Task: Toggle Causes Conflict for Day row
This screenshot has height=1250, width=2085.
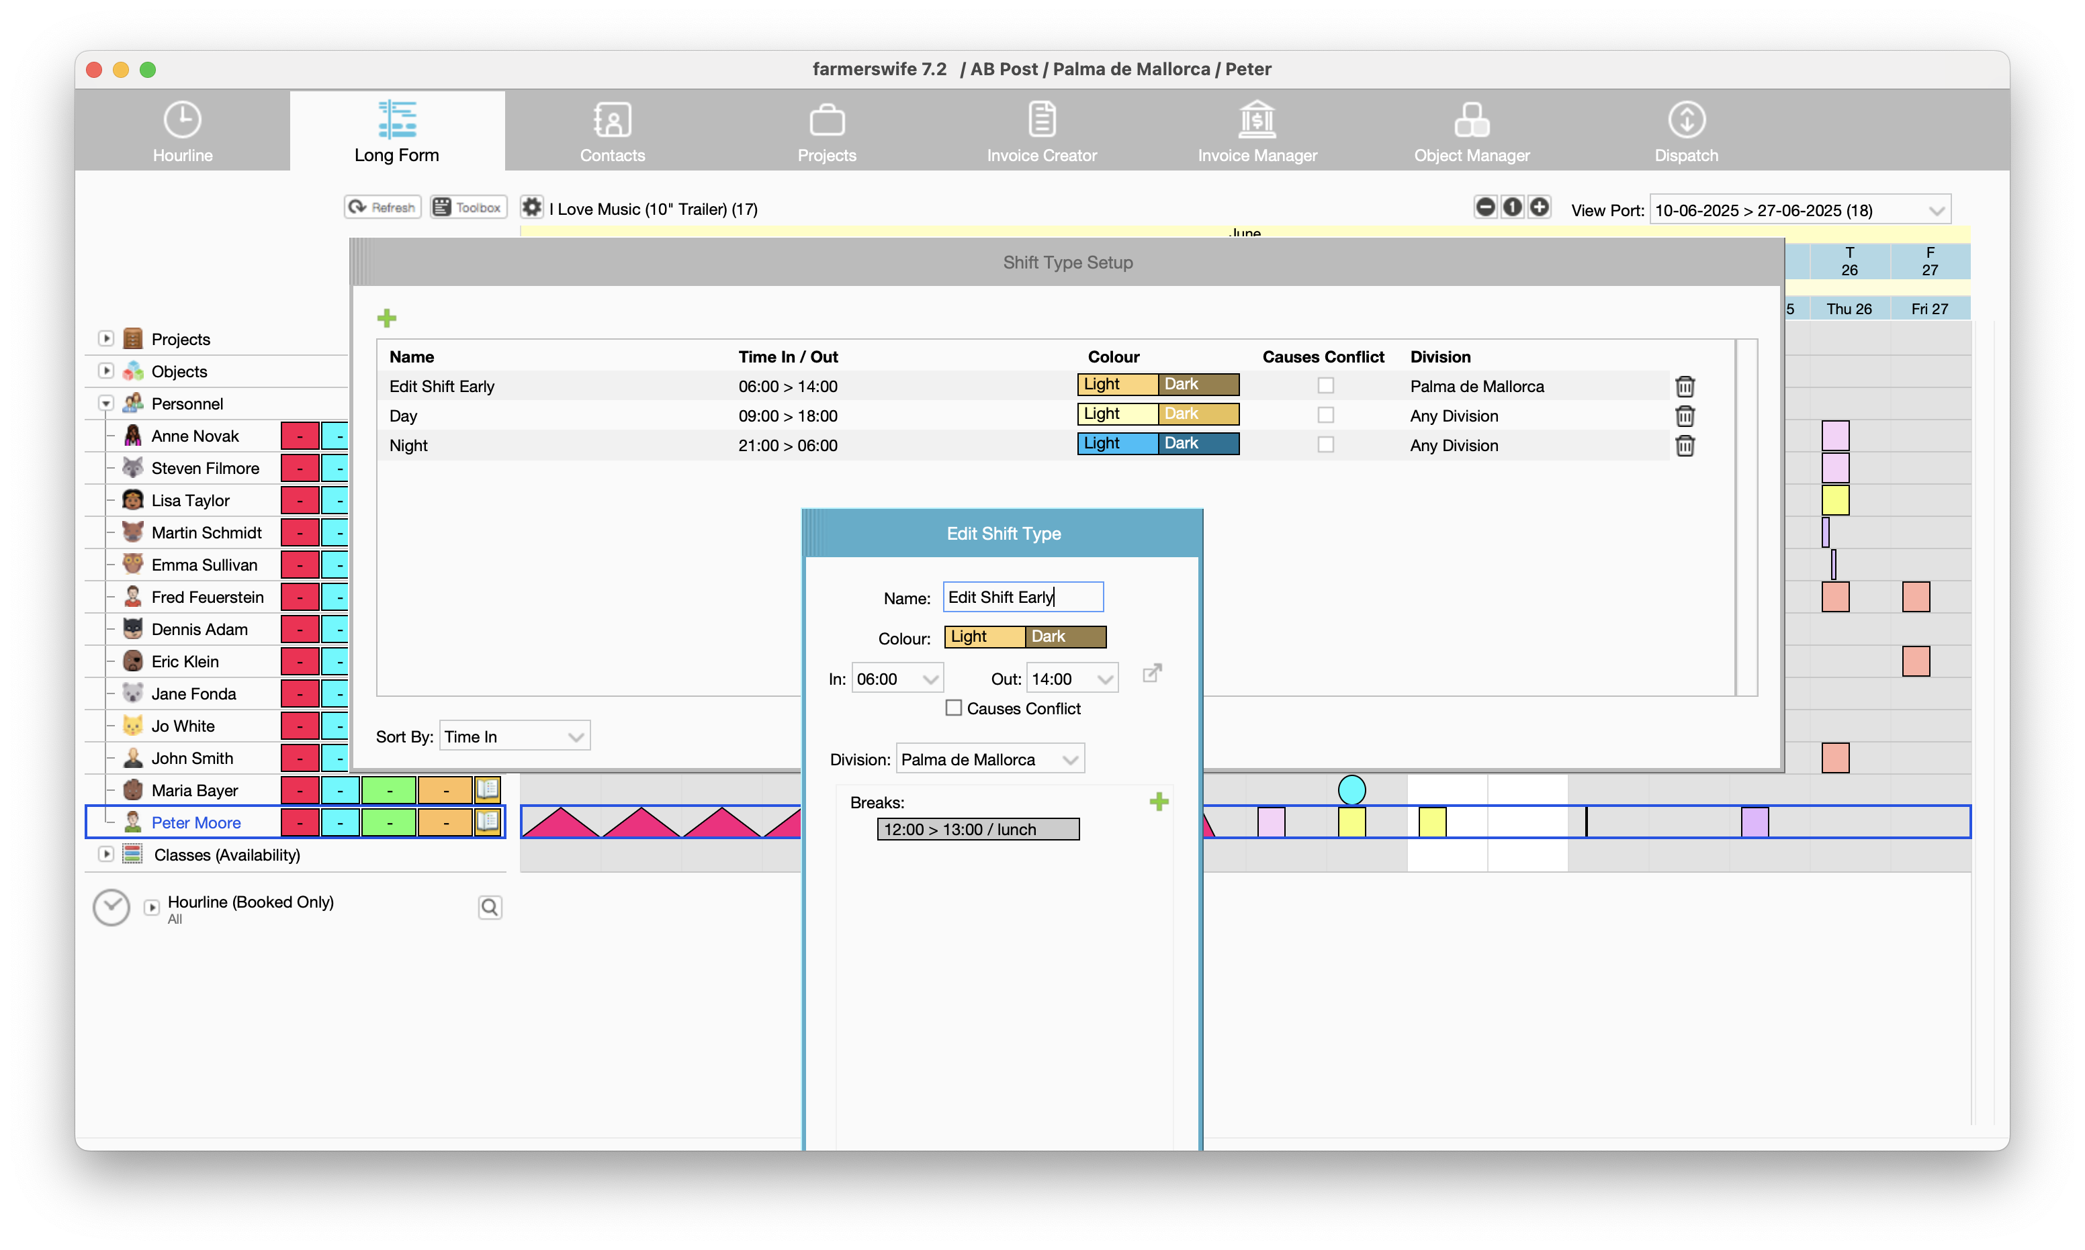Action: click(1326, 416)
